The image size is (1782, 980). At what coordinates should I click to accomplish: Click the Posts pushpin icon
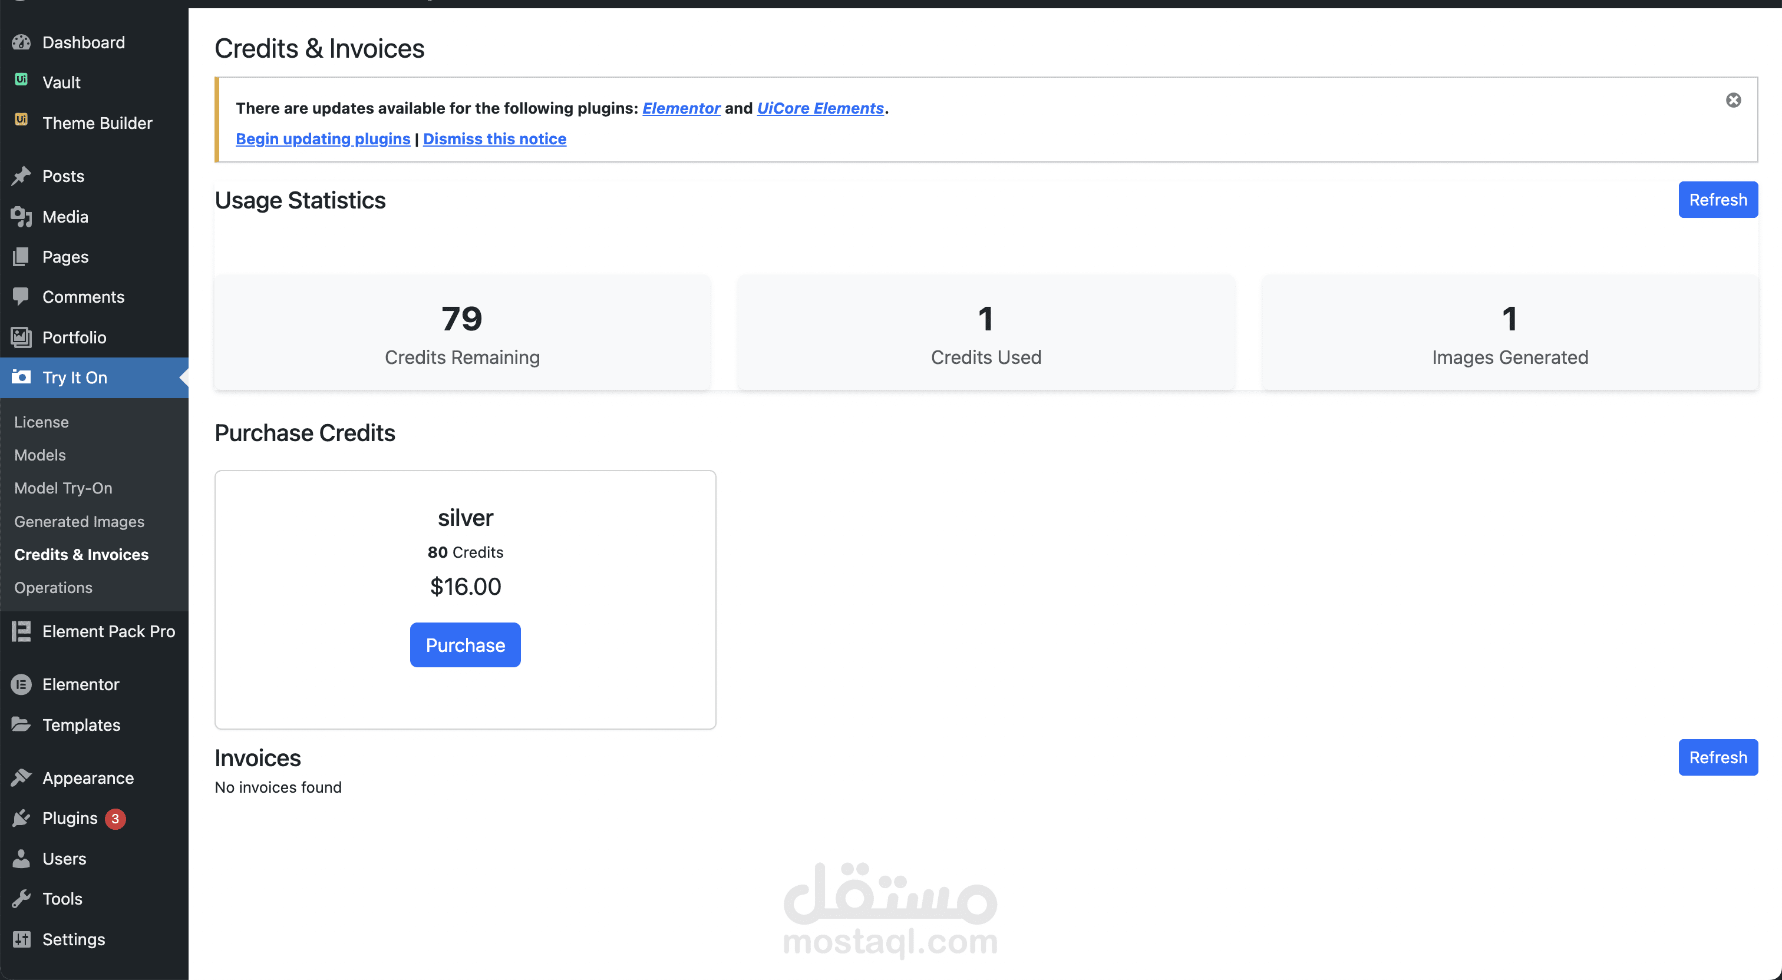click(x=21, y=176)
